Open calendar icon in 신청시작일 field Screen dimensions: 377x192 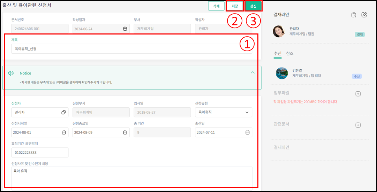pyautogui.click(x=64, y=132)
